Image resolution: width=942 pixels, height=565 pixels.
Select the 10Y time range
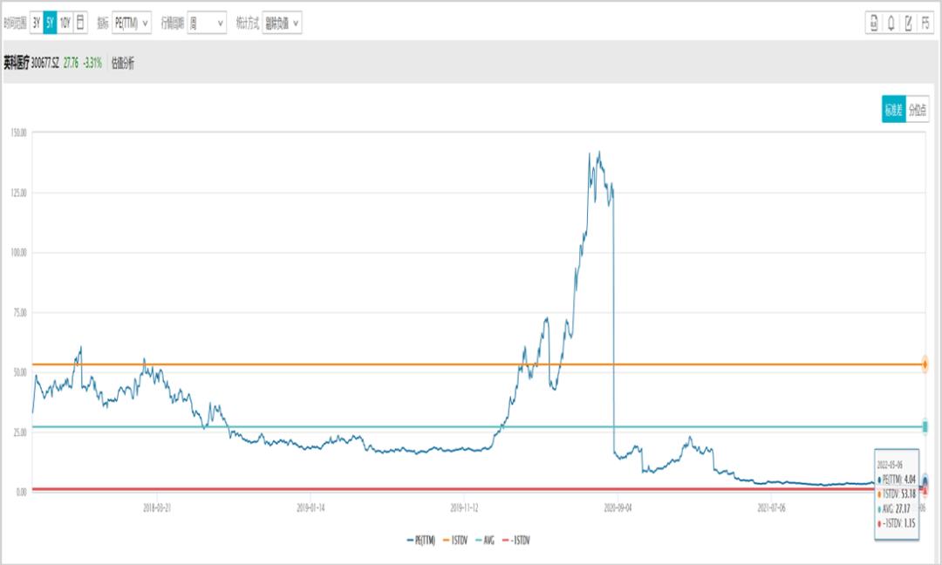(x=65, y=23)
